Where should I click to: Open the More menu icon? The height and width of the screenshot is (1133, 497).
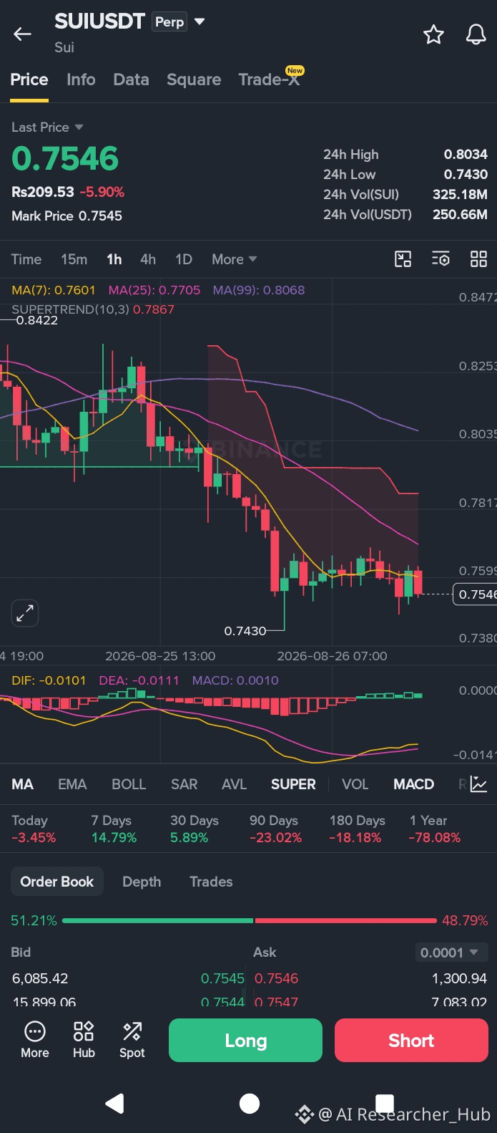click(35, 1040)
